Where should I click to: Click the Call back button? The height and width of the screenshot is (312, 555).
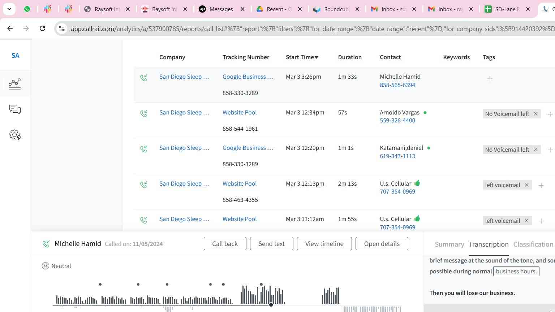pyautogui.click(x=225, y=244)
